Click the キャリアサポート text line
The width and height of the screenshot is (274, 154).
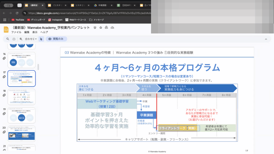(x=157, y=139)
